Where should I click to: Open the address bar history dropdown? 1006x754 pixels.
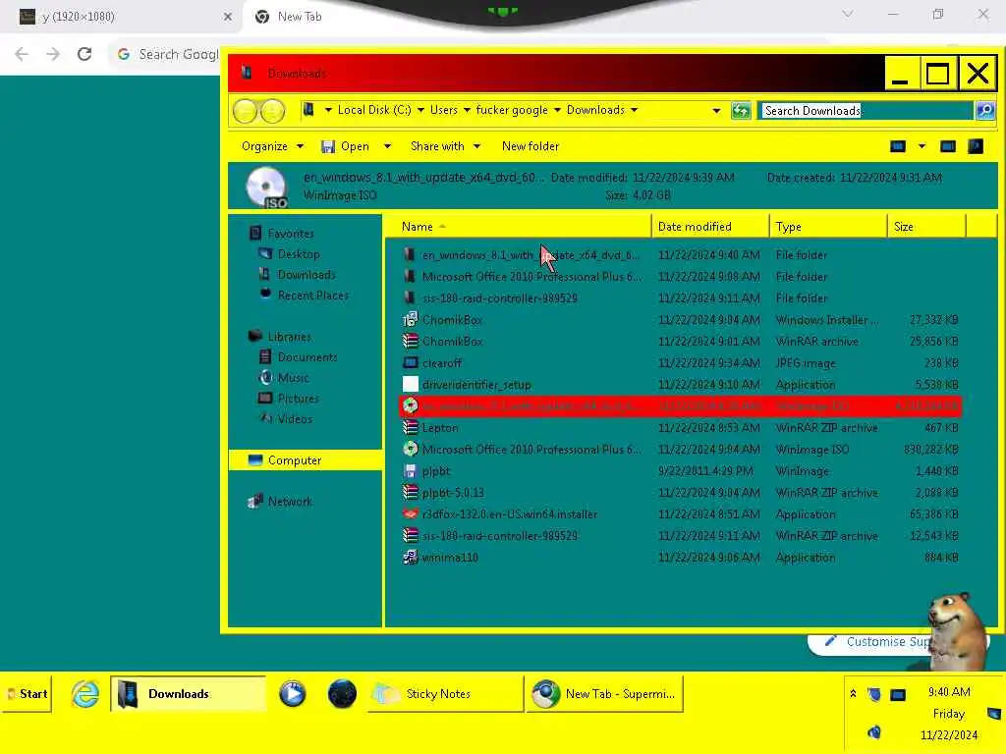716,110
